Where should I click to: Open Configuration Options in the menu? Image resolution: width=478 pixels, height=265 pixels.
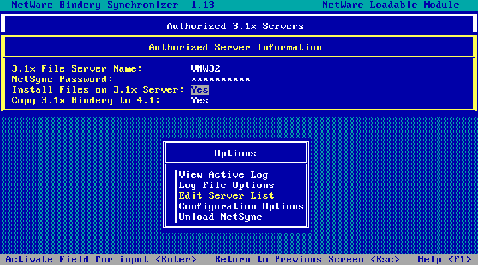coord(241,206)
